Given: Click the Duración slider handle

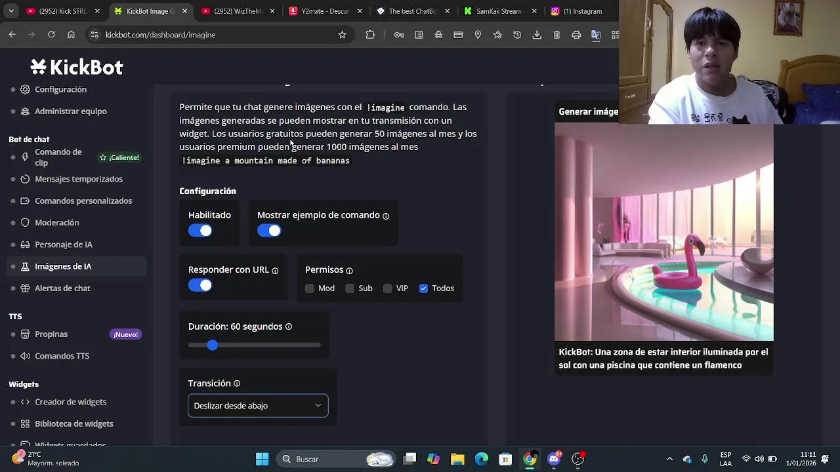Looking at the screenshot, I should pyautogui.click(x=212, y=345).
